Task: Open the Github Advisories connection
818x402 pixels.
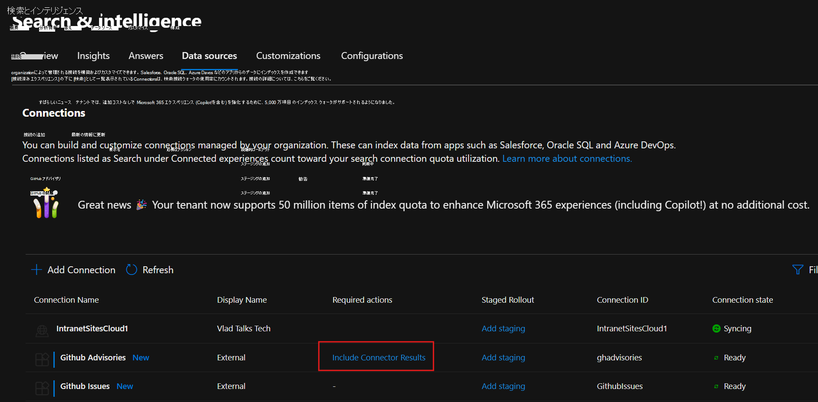Action: [93, 358]
